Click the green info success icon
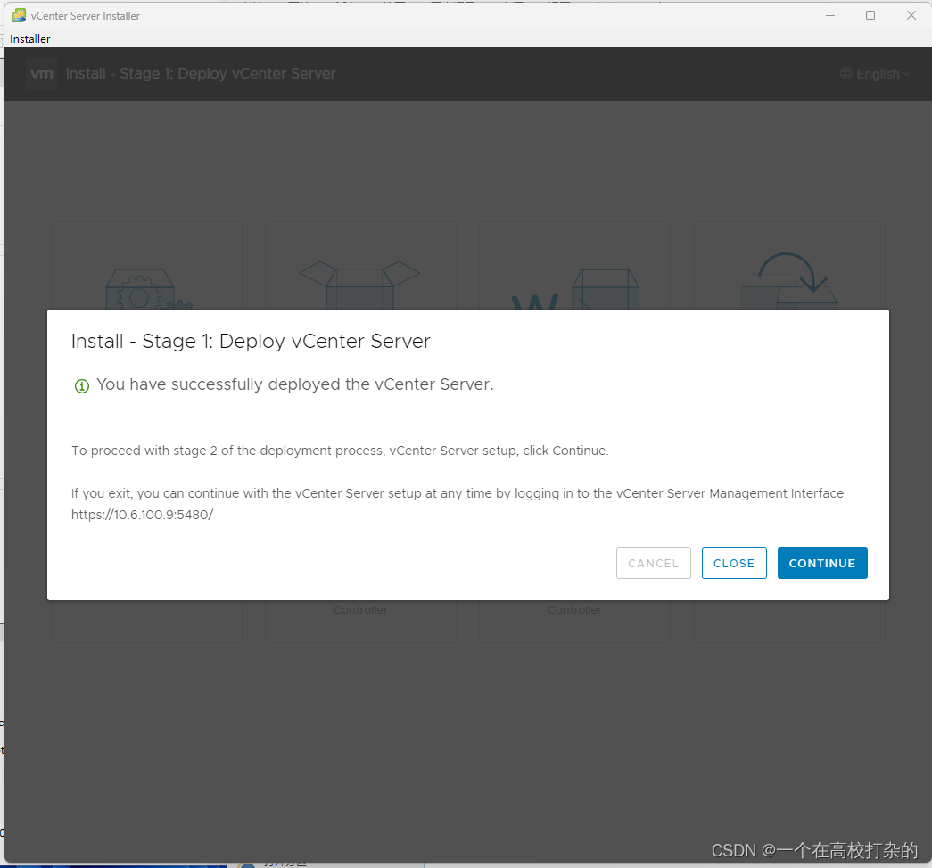This screenshot has height=868, width=932. 81,386
